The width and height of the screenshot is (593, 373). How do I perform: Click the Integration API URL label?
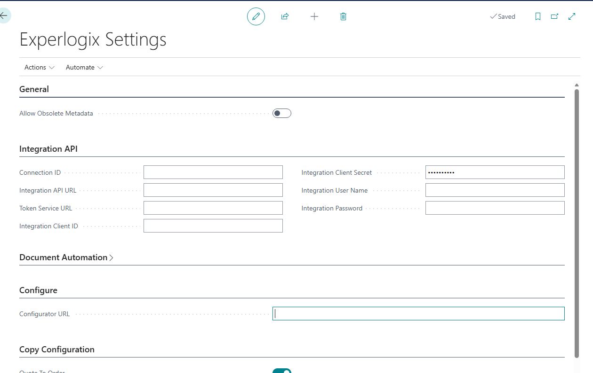tap(48, 190)
